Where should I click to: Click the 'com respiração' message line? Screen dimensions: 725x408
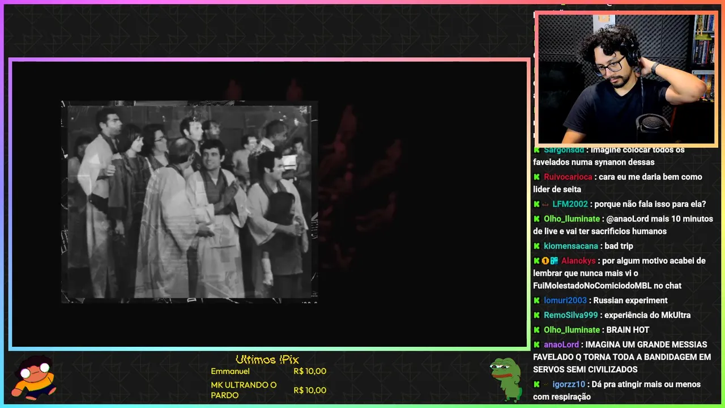click(x=562, y=397)
